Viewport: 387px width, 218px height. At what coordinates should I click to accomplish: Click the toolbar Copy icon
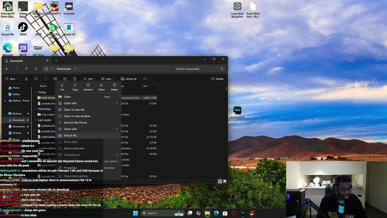(x=36, y=79)
